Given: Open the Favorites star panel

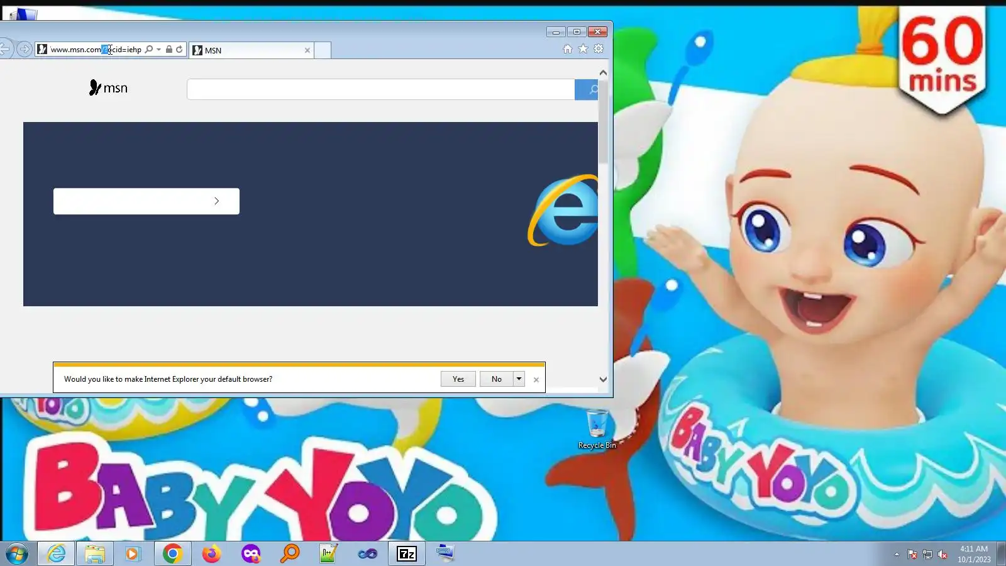Looking at the screenshot, I should point(583,49).
